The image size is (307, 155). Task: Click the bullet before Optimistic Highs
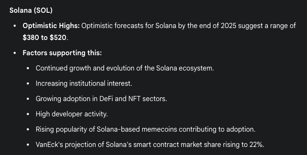click(x=15, y=26)
